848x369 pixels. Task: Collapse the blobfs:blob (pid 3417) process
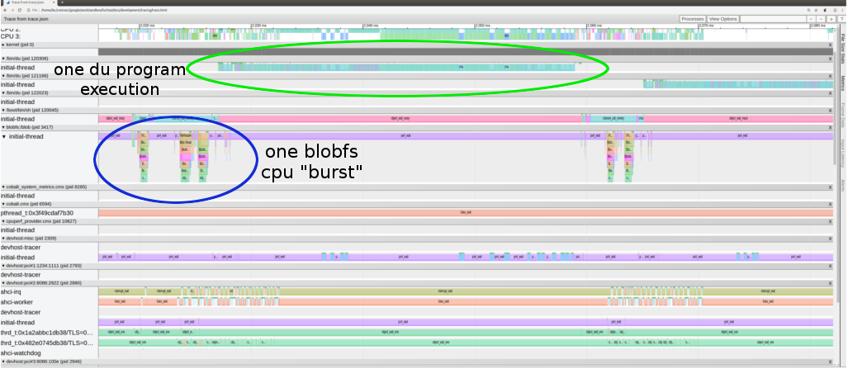click(x=3, y=128)
